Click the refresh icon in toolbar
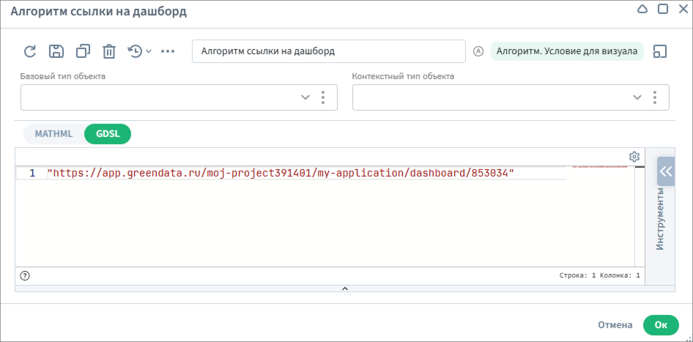This screenshot has height=342, width=693. (30, 51)
